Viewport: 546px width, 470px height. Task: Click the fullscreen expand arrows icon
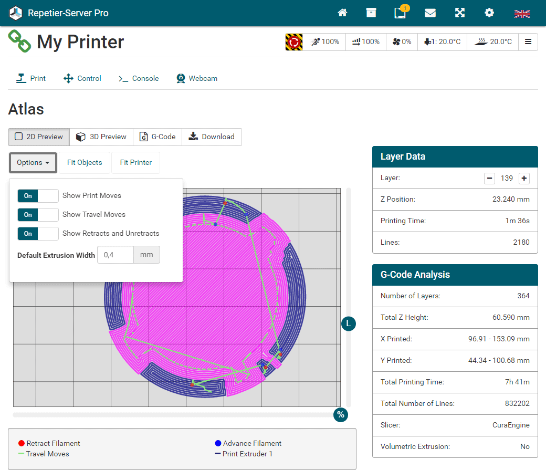(x=460, y=13)
